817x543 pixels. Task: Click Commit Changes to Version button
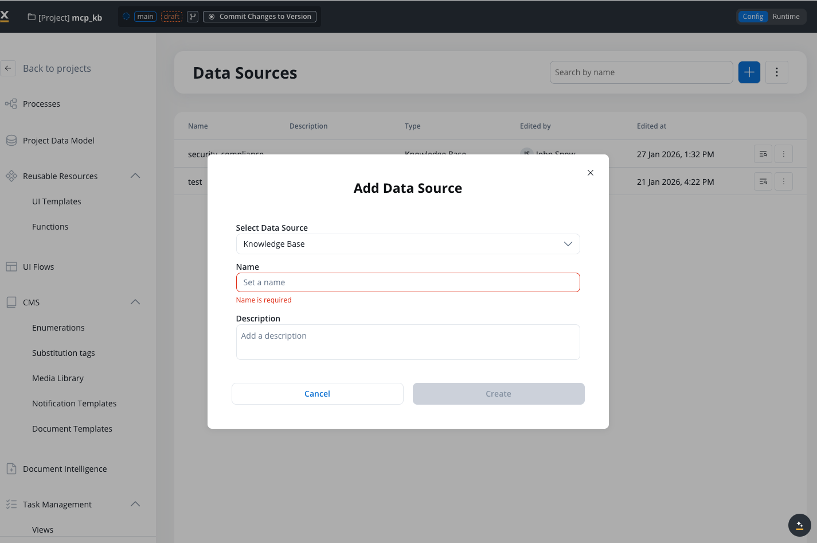coord(260,17)
